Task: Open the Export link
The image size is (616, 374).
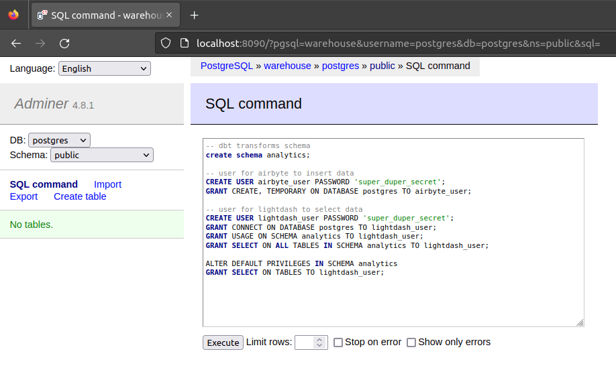Action: click(x=23, y=196)
